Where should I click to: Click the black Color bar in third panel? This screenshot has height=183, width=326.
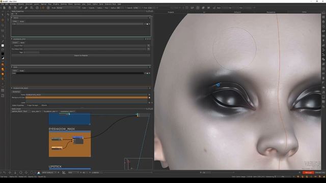coord(80,73)
